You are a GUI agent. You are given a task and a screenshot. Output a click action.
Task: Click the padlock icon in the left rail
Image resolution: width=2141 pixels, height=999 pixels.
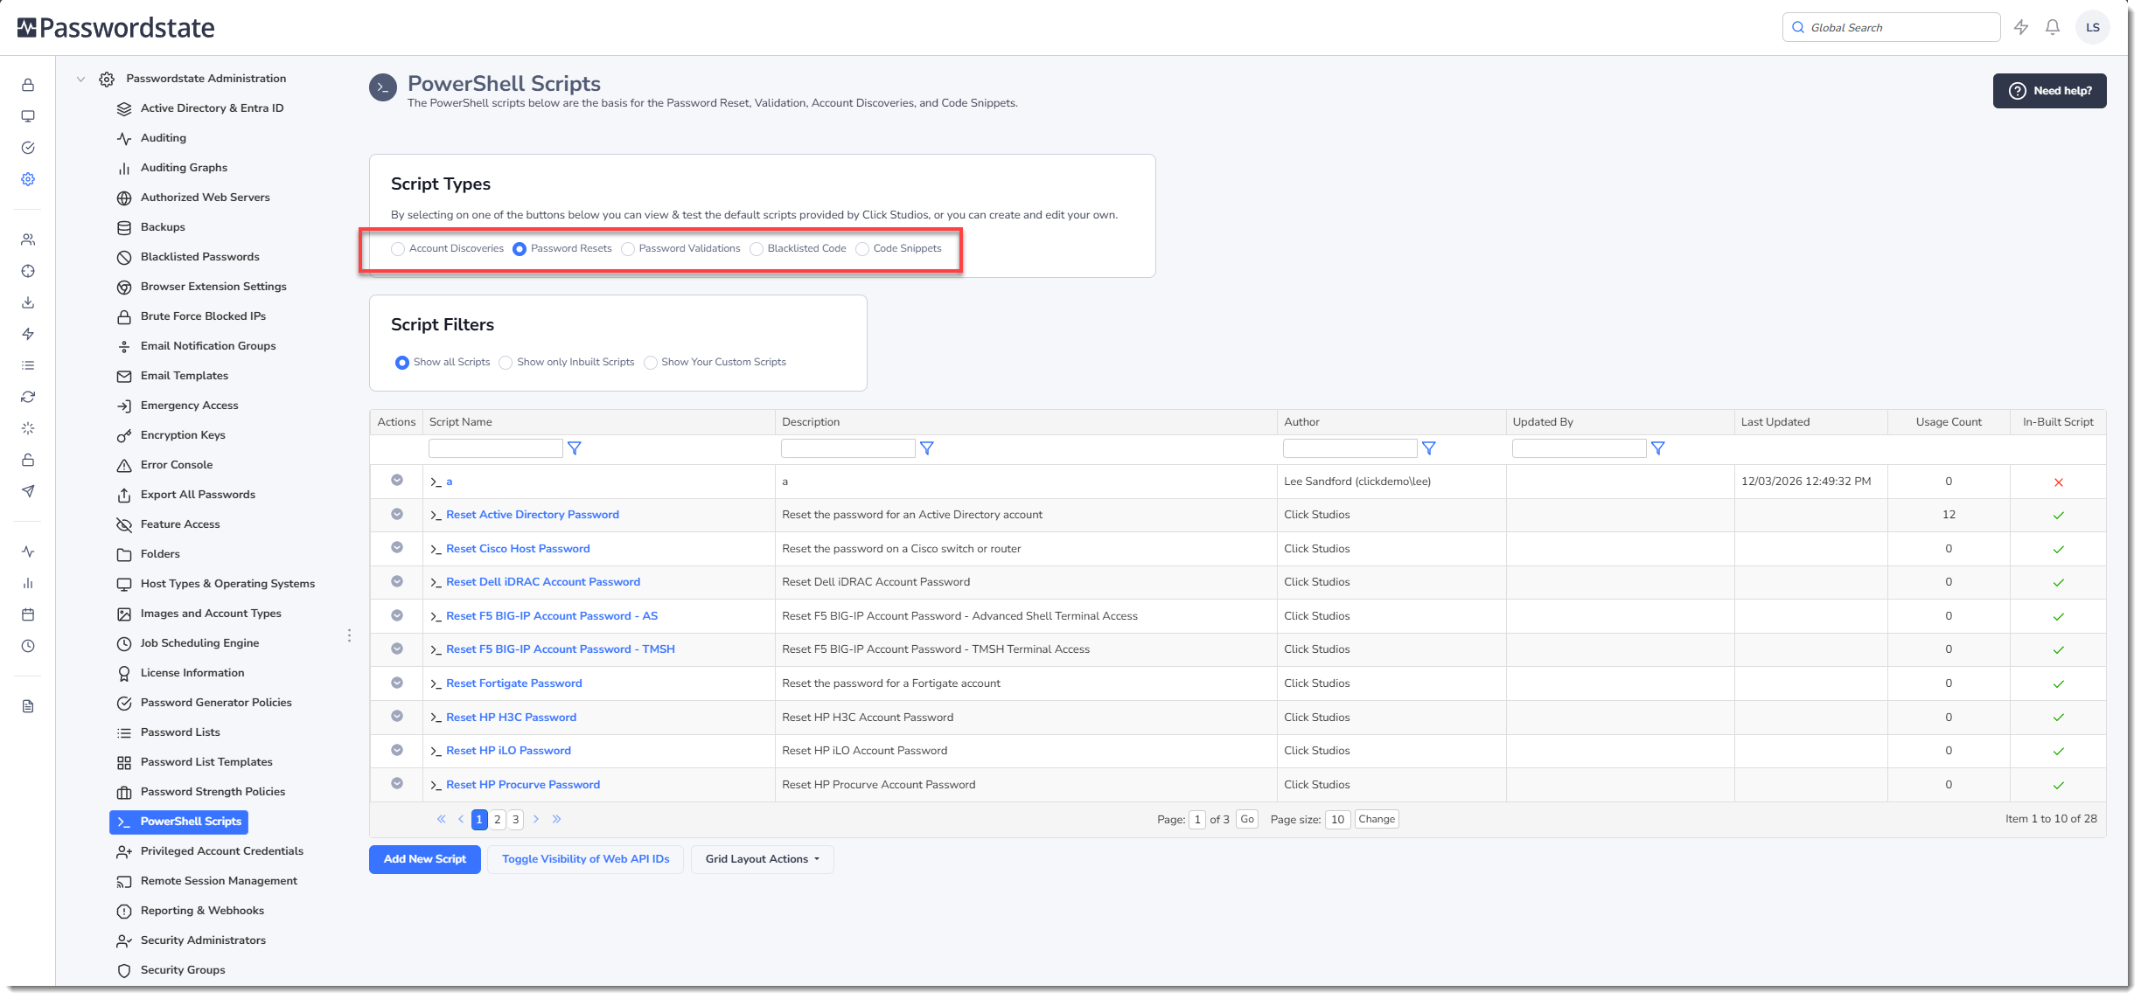[x=28, y=85]
